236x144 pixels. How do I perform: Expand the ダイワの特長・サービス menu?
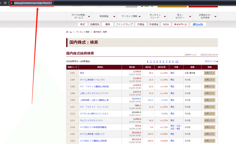pos(79,16)
